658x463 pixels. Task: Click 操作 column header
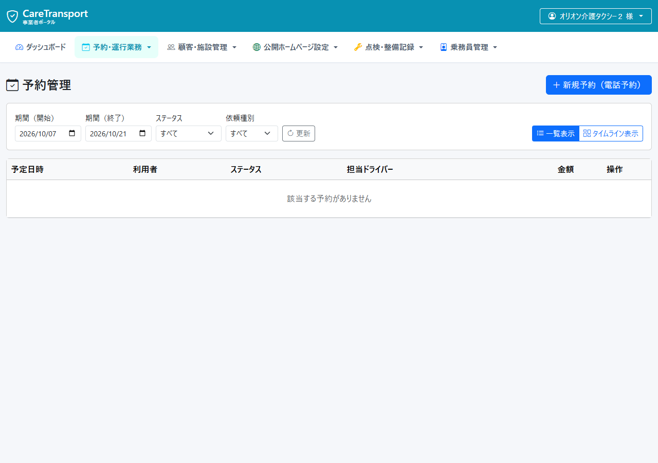[614, 169]
